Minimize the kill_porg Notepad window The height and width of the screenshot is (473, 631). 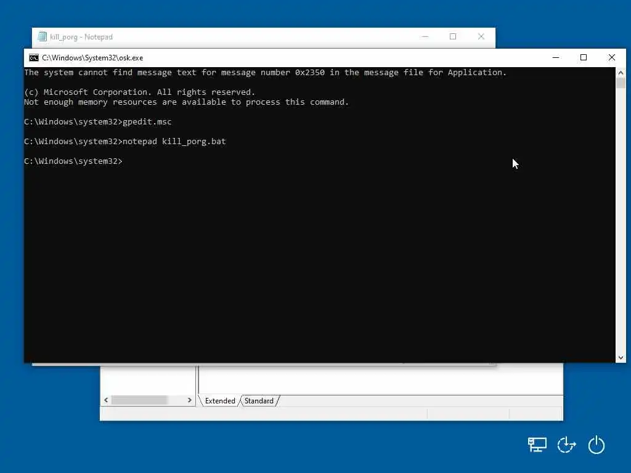[x=425, y=36]
